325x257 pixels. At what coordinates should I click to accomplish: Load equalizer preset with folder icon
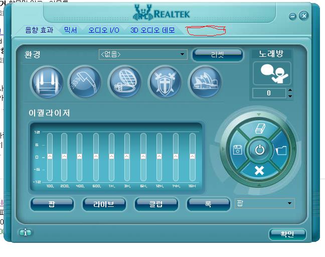click(281, 150)
